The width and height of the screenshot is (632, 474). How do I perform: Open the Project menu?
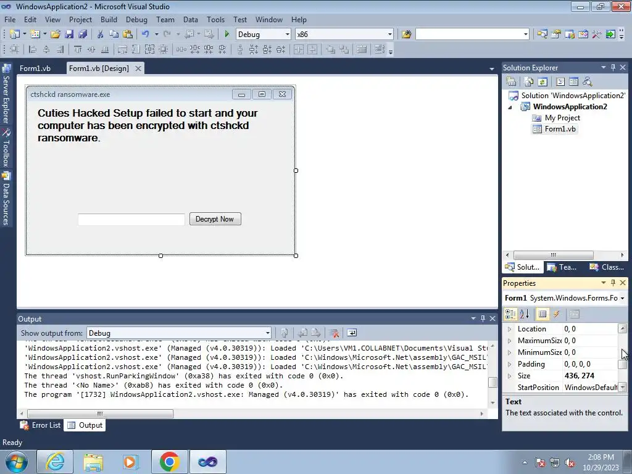pyautogui.click(x=80, y=19)
